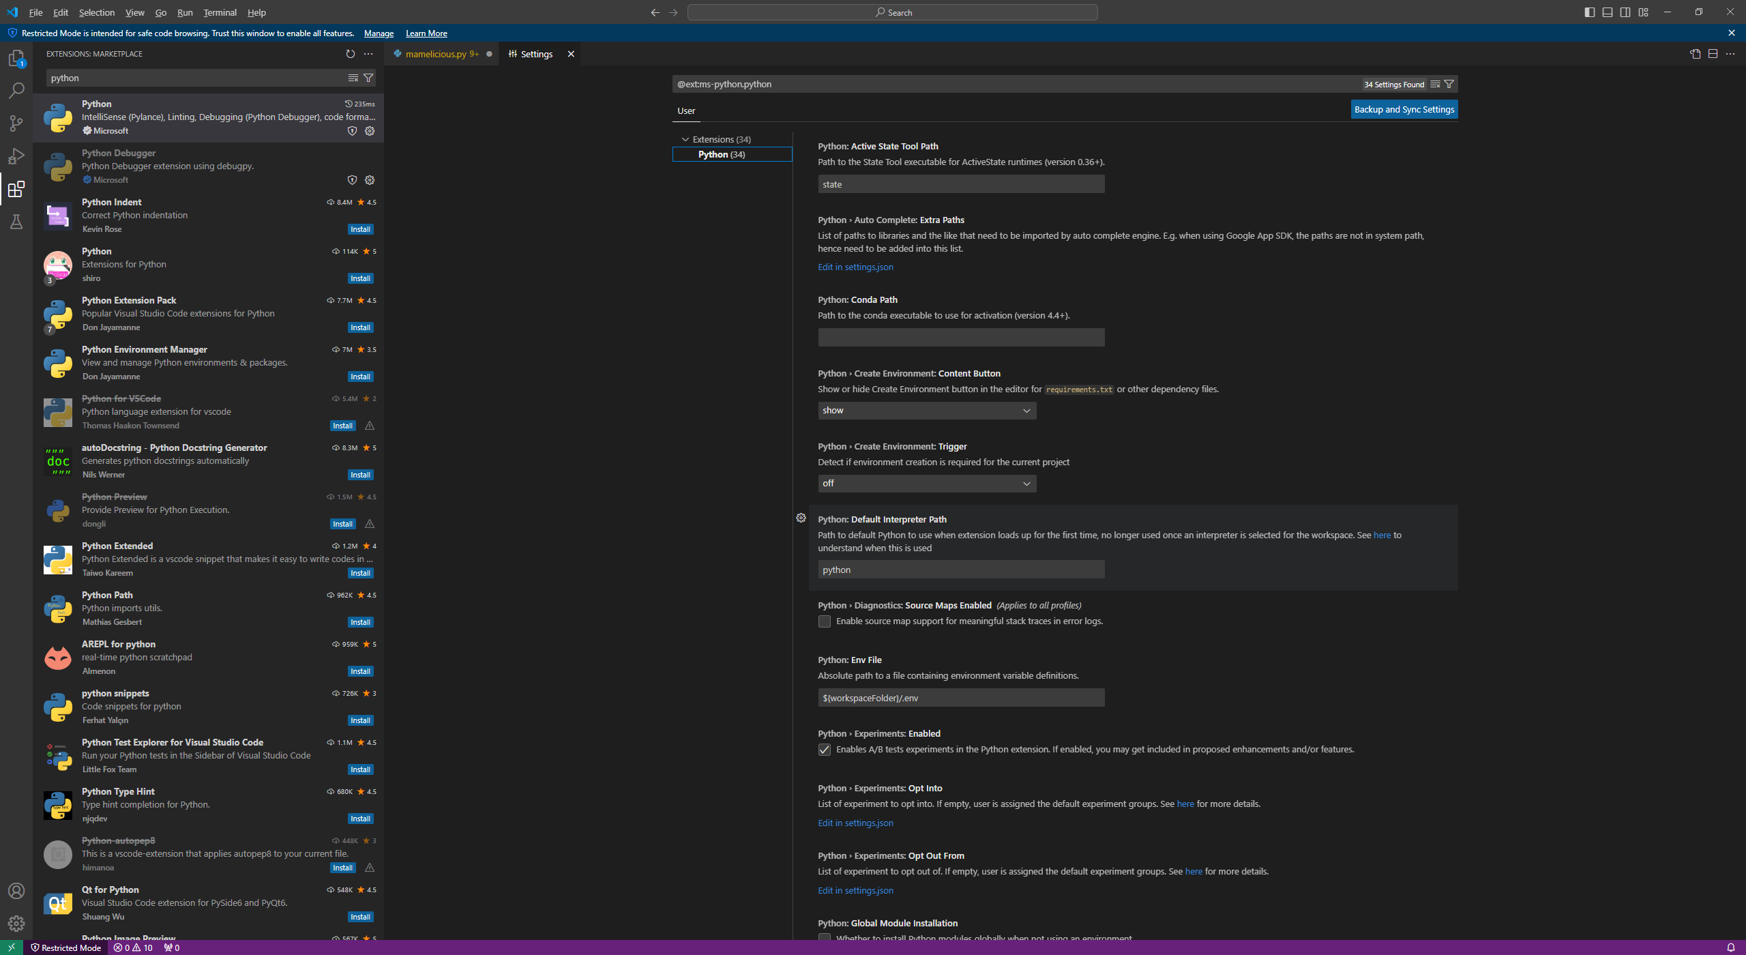Viewport: 1746px width, 955px height.
Task: Open the Terminal menu
Action: (220, 12)
